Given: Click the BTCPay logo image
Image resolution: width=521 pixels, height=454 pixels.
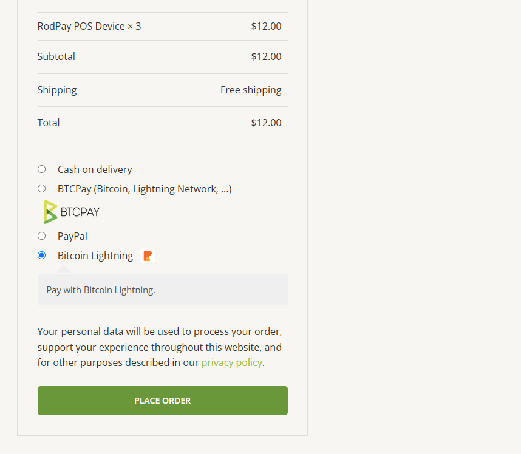Looking at the screenshot, I should coord(72,212).
